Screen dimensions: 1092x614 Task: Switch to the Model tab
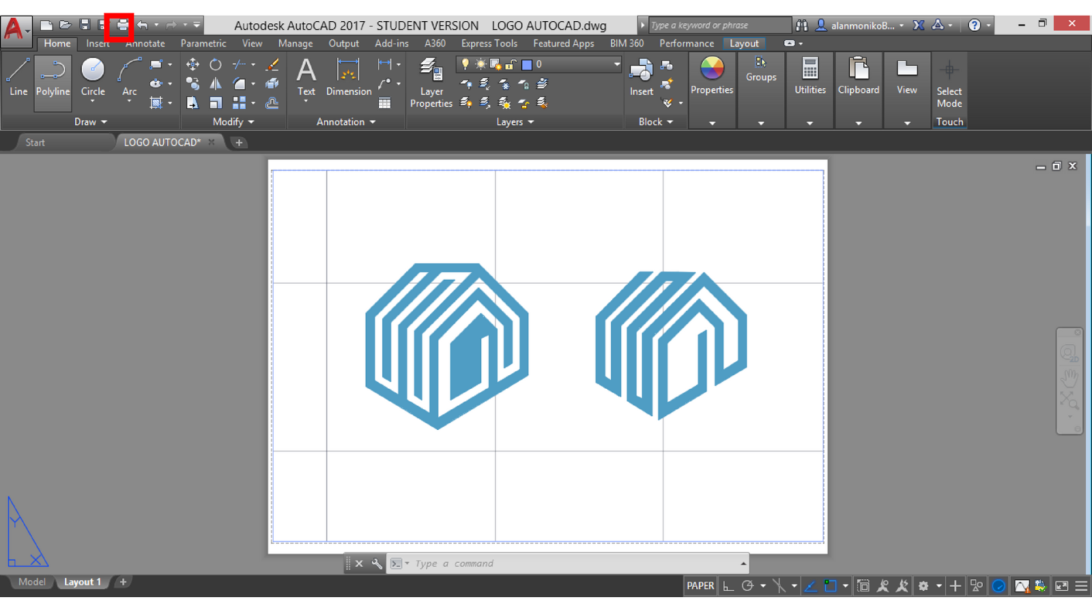pyautogui.click(x=31, y=581)
